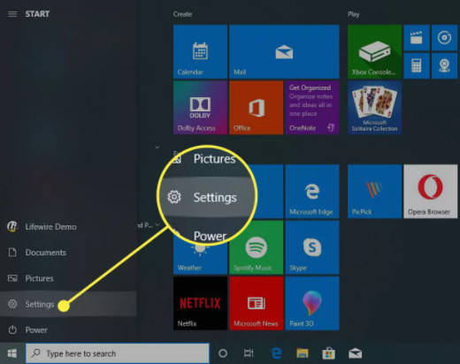Open the Microsoft News tile
The width and height of the screenshot is (460, 364).
tap(257, 303)
